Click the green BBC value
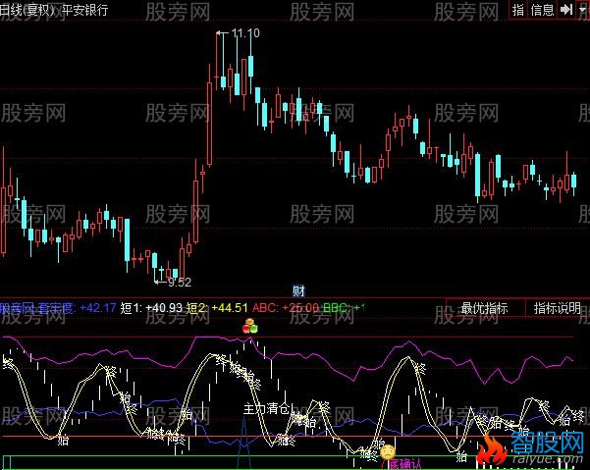This screenshot has height=470, width=590. (x=344, y=308)
